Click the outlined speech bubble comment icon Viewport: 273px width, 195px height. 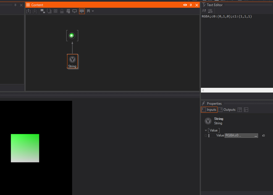75,11
